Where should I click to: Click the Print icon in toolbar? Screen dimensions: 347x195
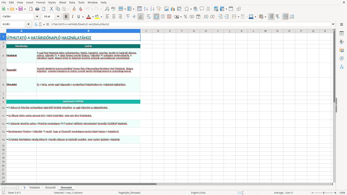(x=37, y=9)
